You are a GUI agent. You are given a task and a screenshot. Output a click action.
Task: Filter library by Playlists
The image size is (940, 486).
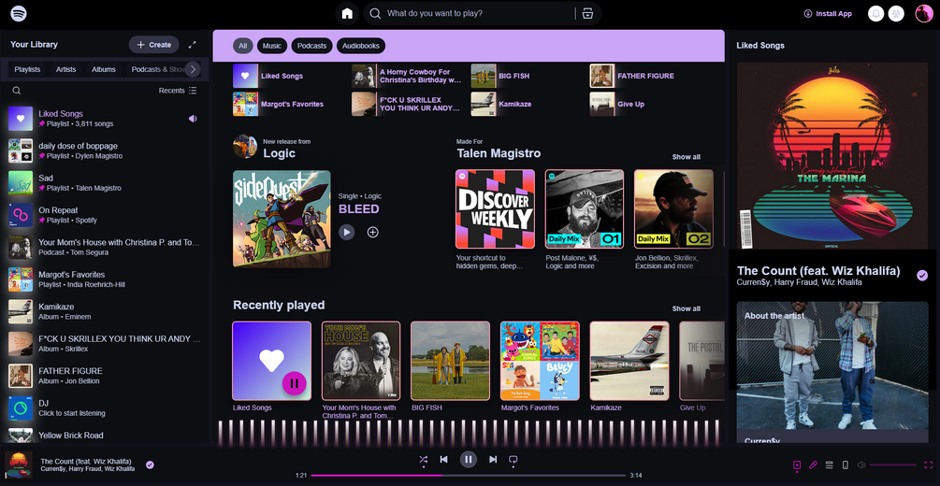click(x=27, y=69)
